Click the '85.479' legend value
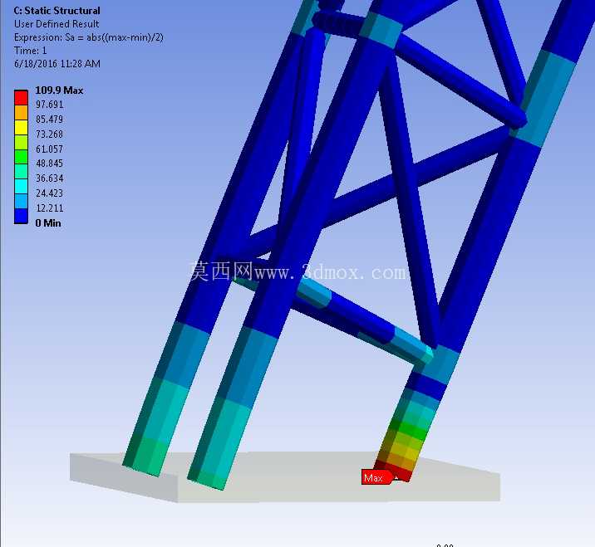This screenshot has width=595, height=547. (49, 120)
